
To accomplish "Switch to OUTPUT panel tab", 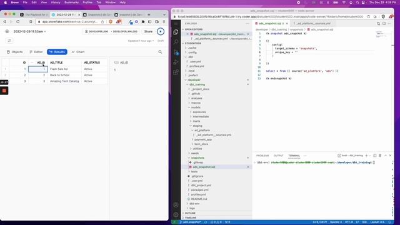I will (279, 156).
